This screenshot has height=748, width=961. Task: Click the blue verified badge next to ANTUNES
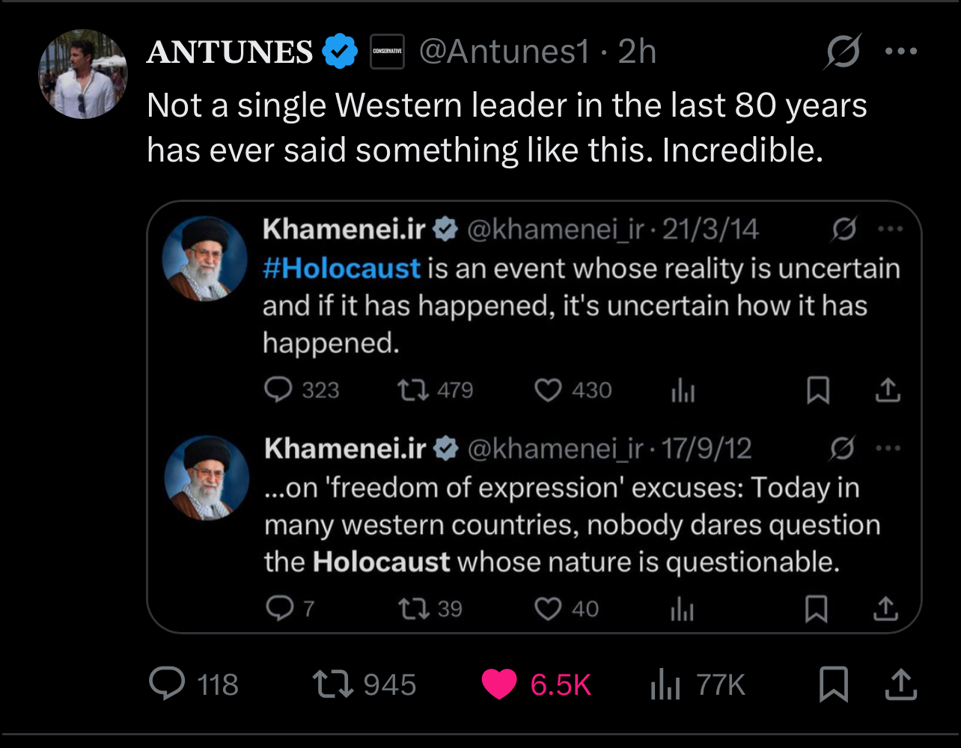coord(340,52)
